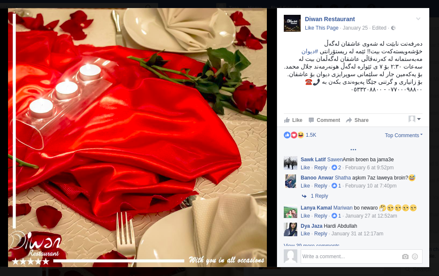Viewport: 439px width, 276px height.
Task: Open the post options chevron at top right
Action: 418,19
